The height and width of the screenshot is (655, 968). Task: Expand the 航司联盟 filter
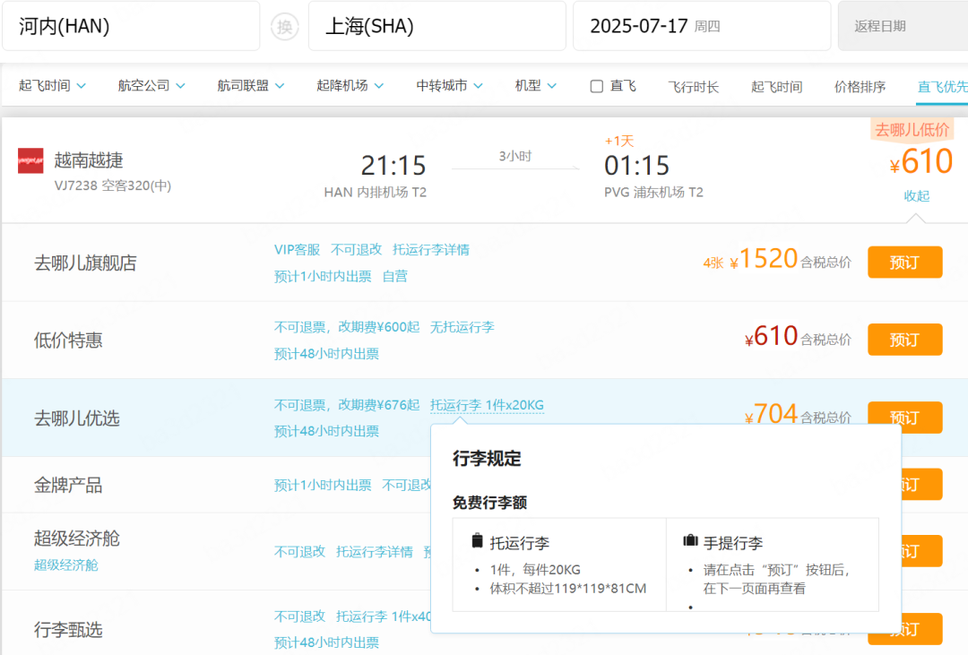251,86
